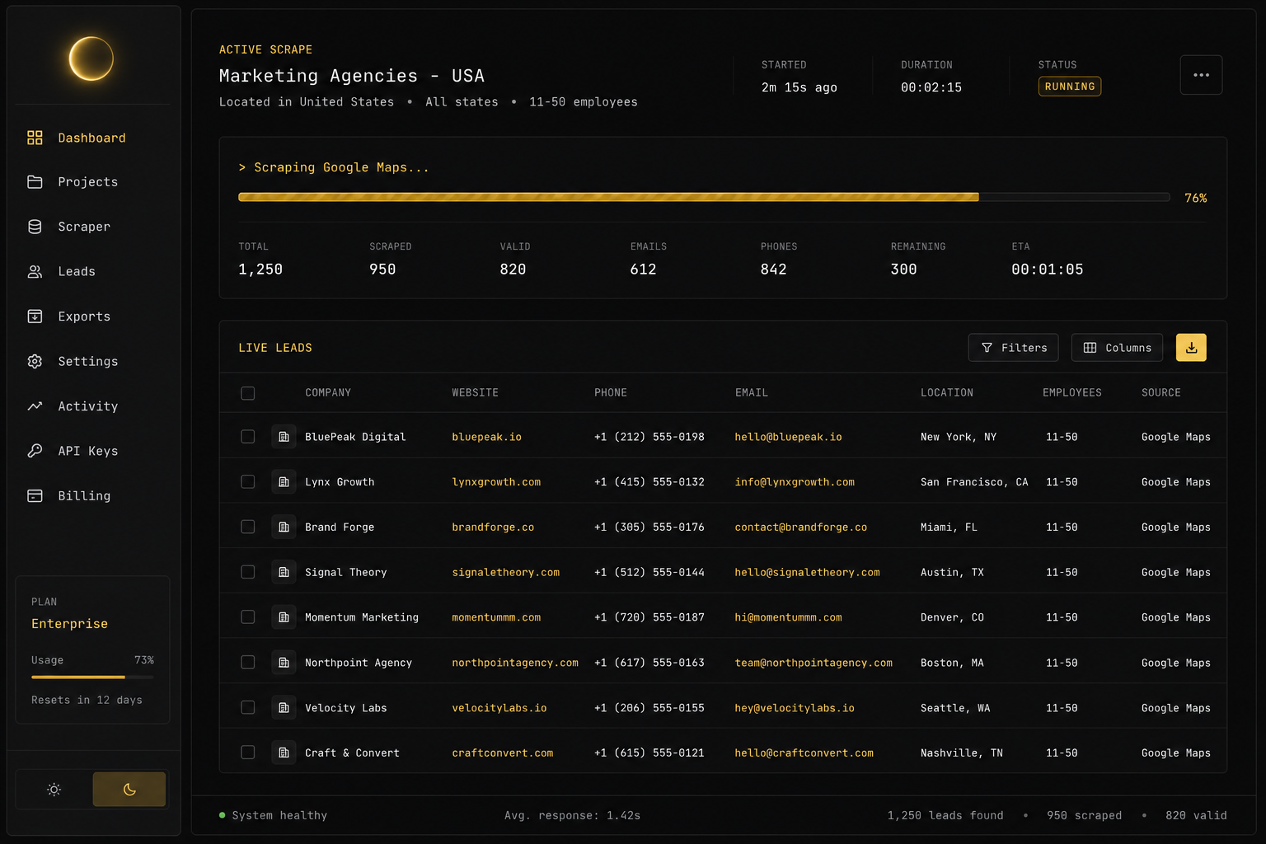The width and height of the screenshot is (1266, 844).
Task: Click the golden moon logo
Action: pos(91,59)
